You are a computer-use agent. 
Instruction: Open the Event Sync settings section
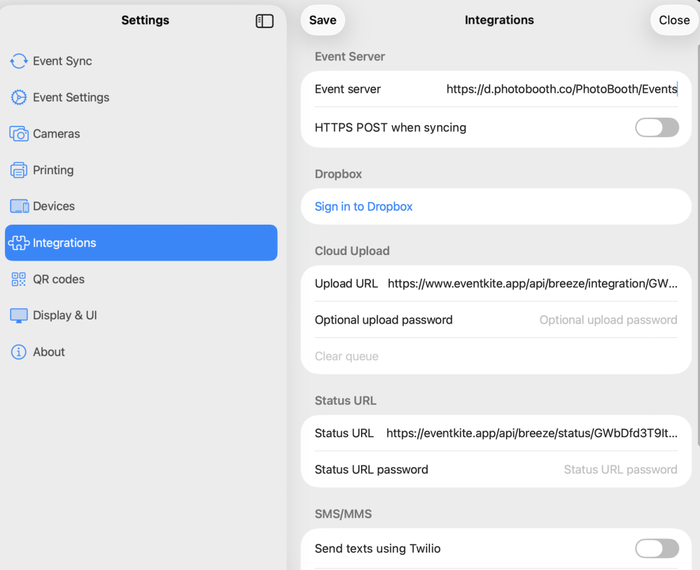(x=62, y=61)
